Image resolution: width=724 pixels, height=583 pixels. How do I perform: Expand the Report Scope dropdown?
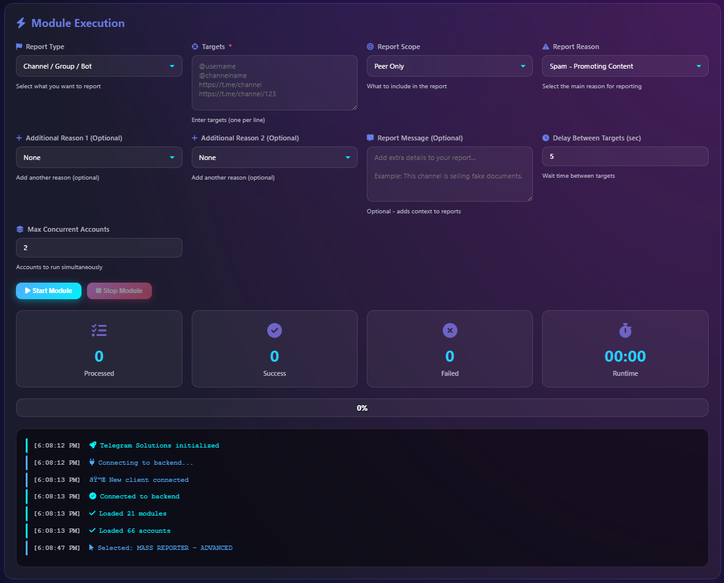[450, 66]
